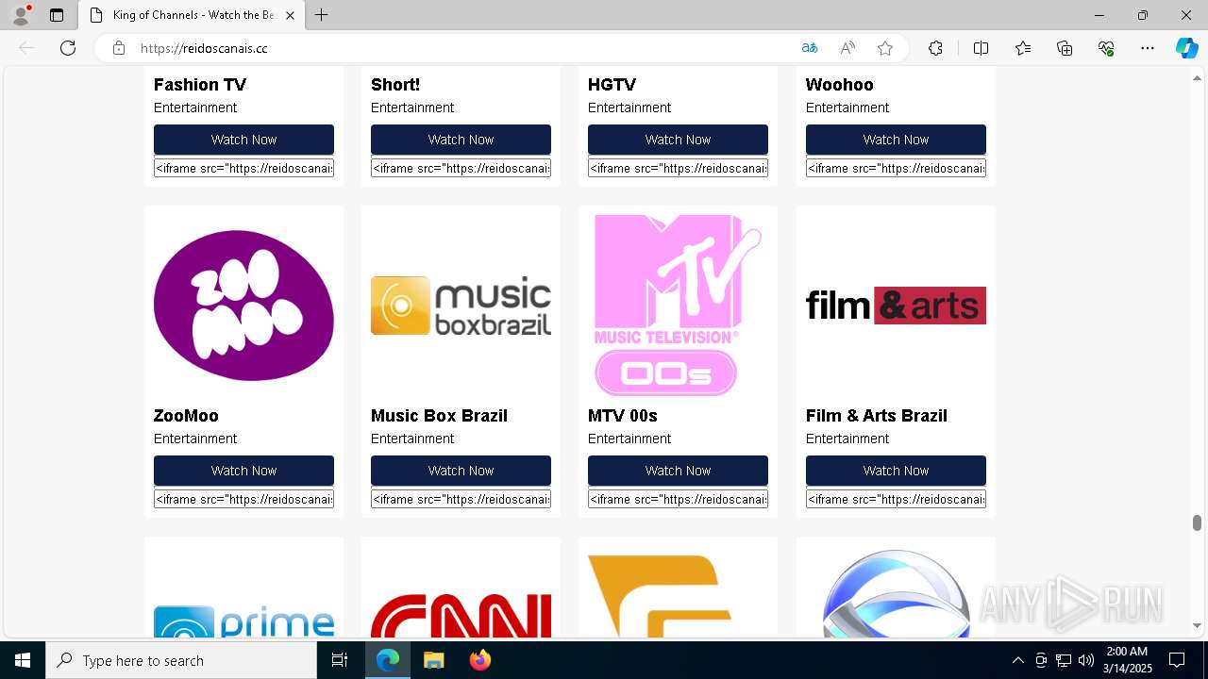This screenshot has height=679, width=1208.
Task: Open the translate page icon
Action: [x=810, y=48]
